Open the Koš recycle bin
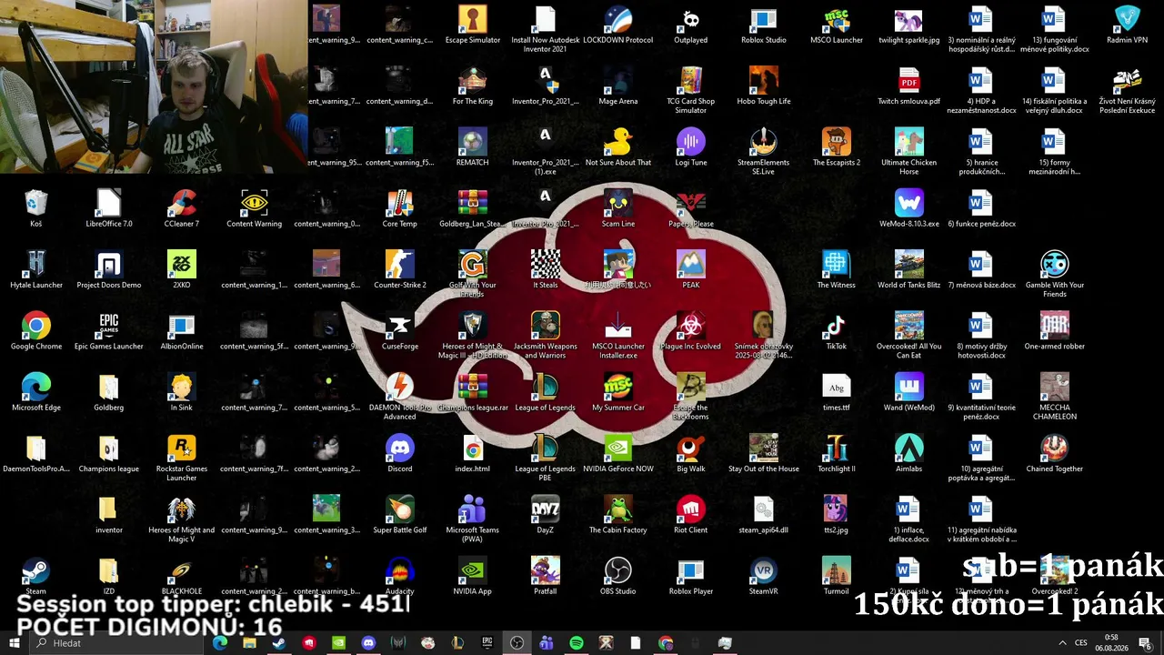 (x=36, y=203)
